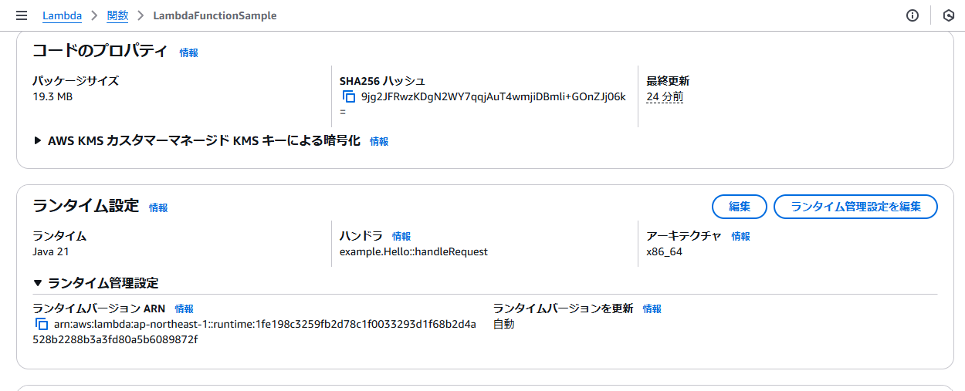
Task: Click the 24 分前 last updated timestamp
Action: click(x=665, y=97)
